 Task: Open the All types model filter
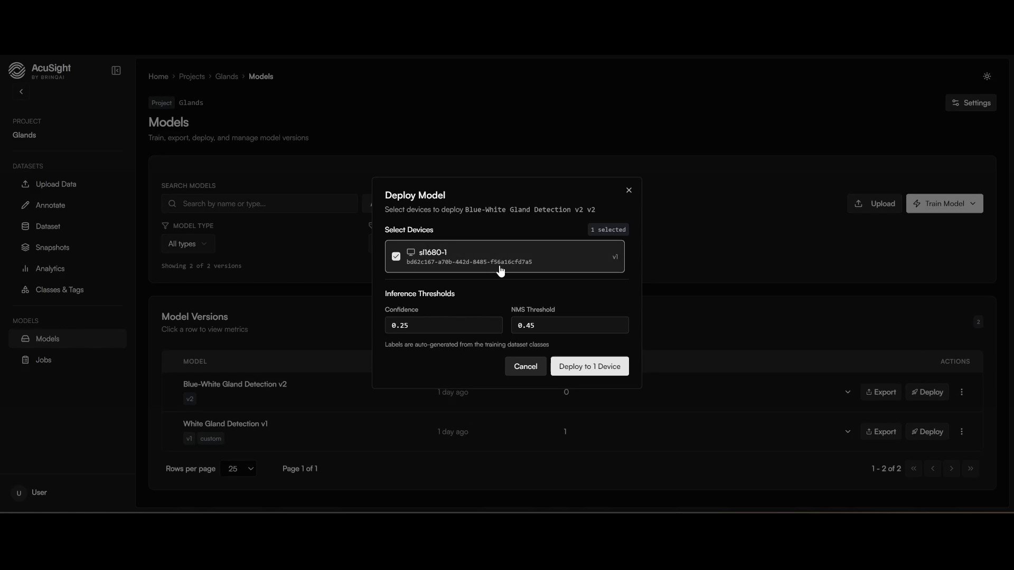pos(187,244)
